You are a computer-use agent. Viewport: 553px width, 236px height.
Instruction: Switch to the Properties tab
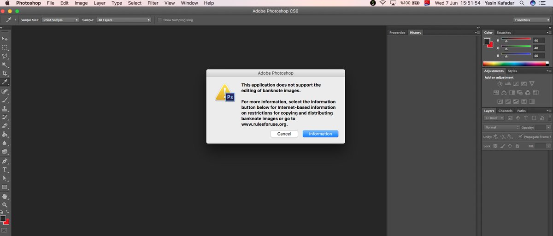397,33
